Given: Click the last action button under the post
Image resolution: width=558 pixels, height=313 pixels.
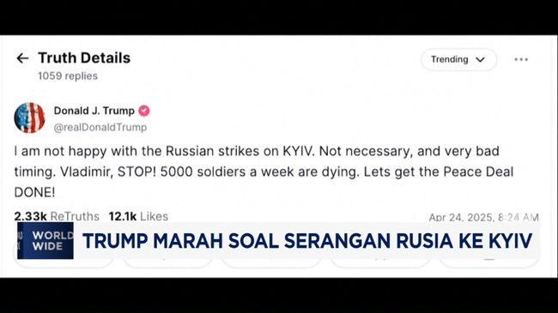Looking at the screenshot, I should 489,263.
